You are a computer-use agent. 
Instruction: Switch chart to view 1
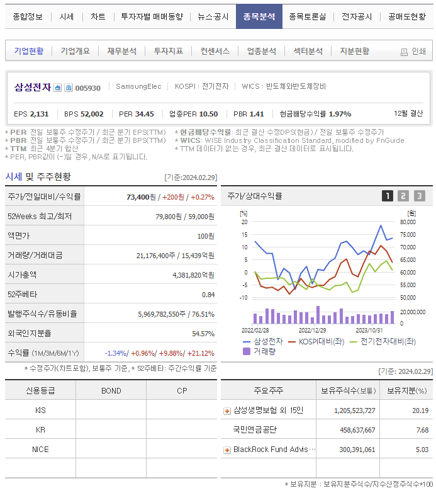coord(388,196)
